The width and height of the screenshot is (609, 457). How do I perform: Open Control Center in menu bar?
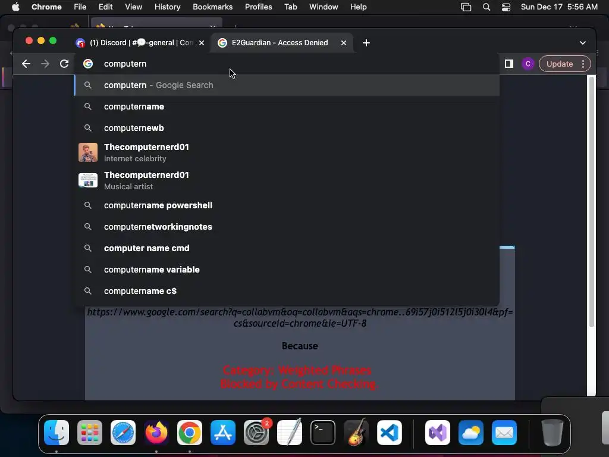click(x=506, y=7)
